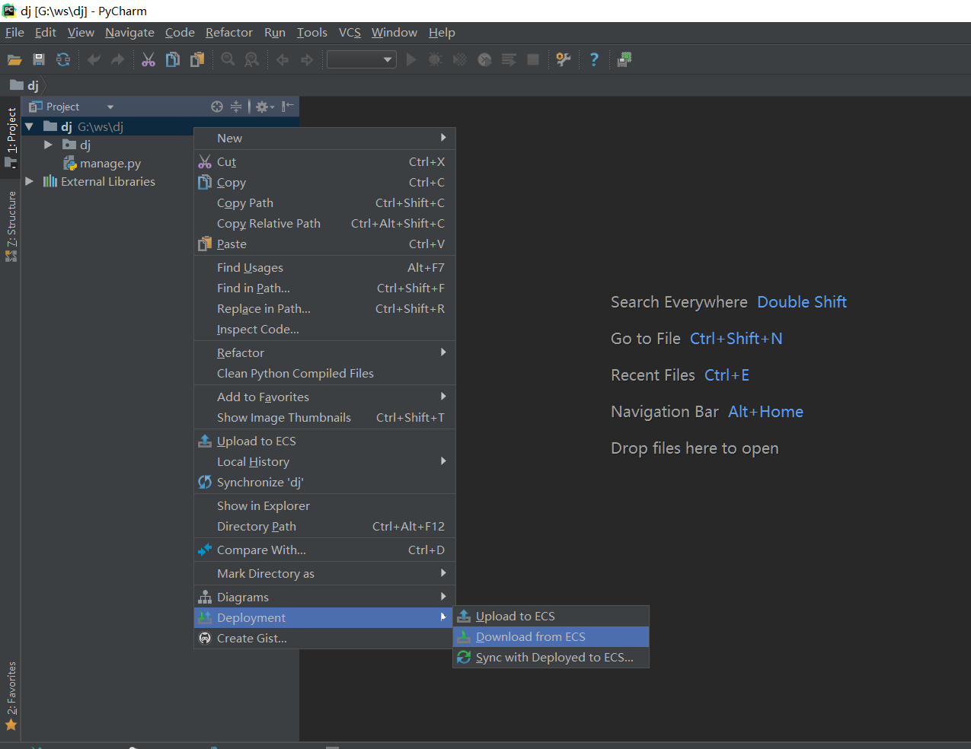
Task: Click the scroll from source target icon
Action: [217, 107]
